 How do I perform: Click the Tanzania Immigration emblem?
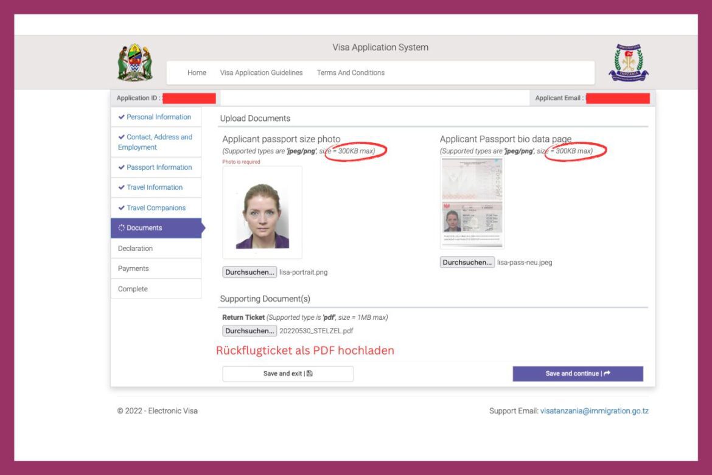629,63
